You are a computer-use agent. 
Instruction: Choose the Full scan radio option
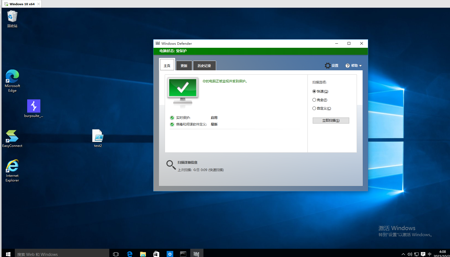click(x=314, y=100)
